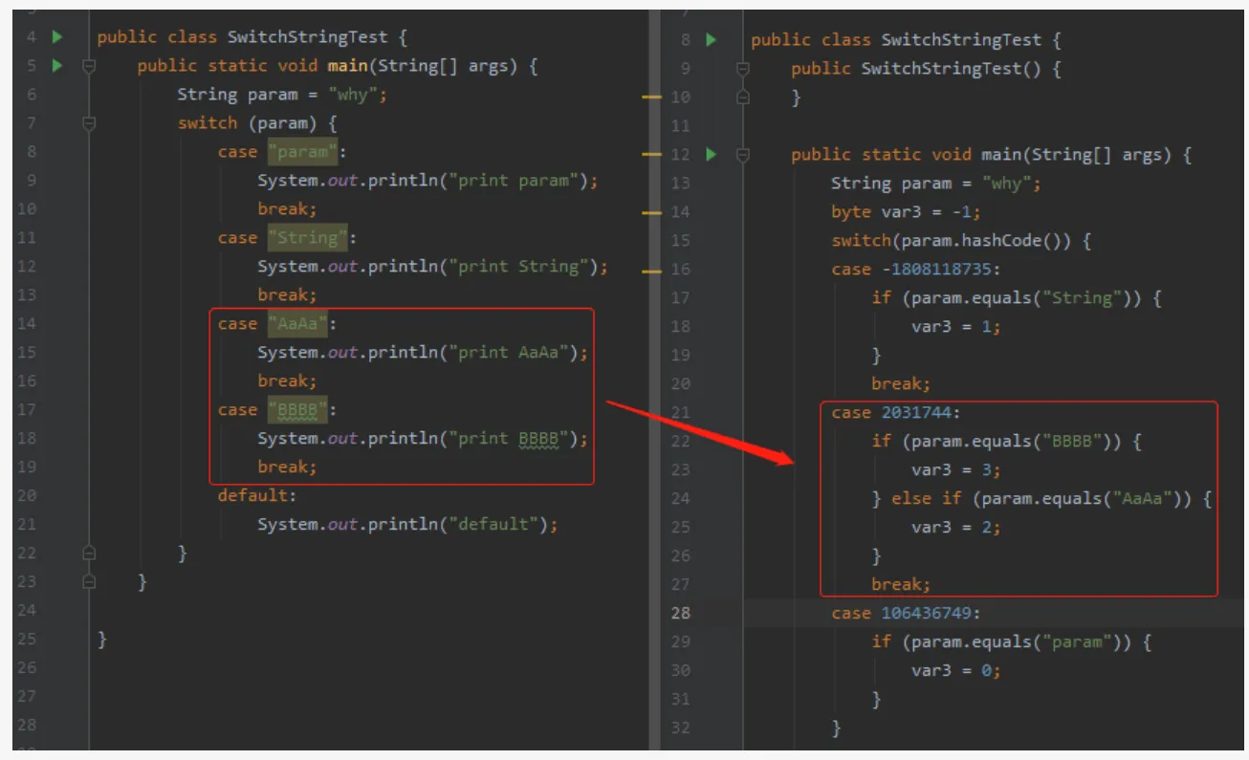1249x760 pixels.
Task: Click case 106436749 label
Action: pos(907,613)
